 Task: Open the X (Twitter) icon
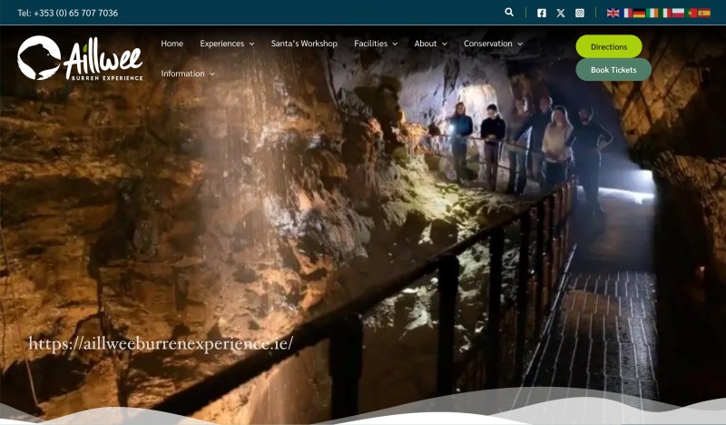[x=561, y=13]
